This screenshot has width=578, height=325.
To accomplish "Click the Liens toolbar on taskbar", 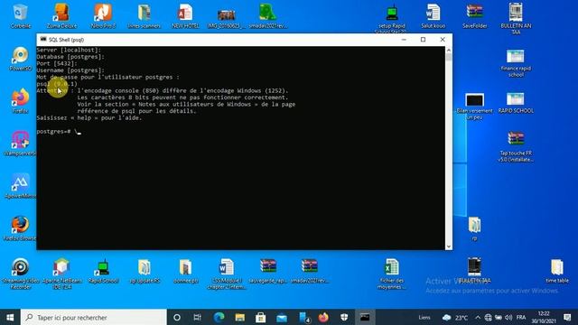I will (424, 317).
